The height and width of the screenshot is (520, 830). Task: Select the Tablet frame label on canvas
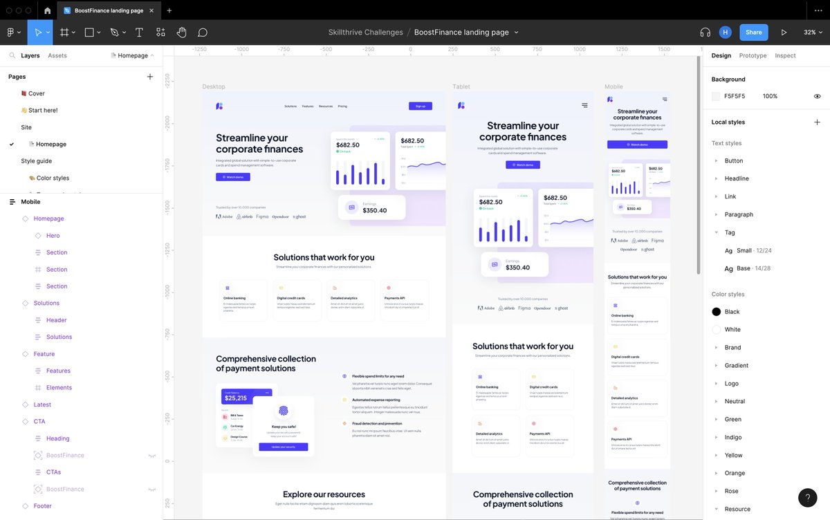coord(461,87)
